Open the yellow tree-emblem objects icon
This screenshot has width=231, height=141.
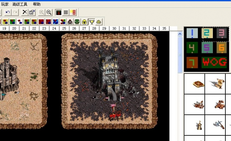[84, 22]
